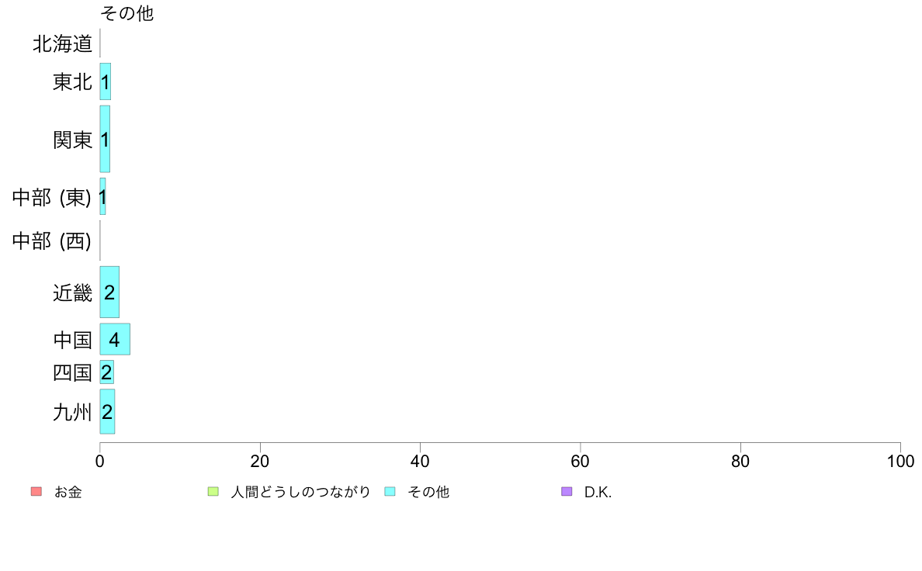Click the D.K. legend text
Image resolution: width=922 pixels, height=571 pixels.
click(x=598, y=492)
